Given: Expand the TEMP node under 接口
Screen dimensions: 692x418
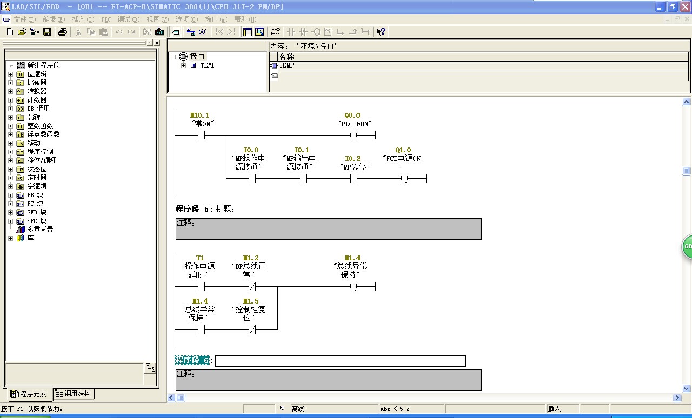Looking at the screenshot, I should point(183,65).
